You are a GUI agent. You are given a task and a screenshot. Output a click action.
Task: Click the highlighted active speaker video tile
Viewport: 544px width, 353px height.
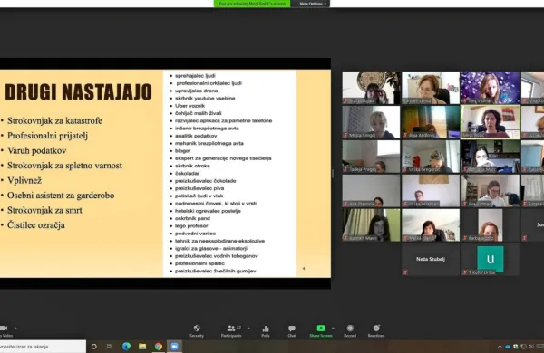point(491,122)
